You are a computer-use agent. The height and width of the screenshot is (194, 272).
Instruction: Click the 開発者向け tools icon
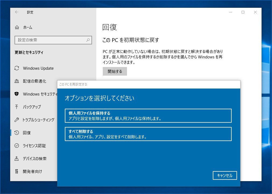click(17, 171)
